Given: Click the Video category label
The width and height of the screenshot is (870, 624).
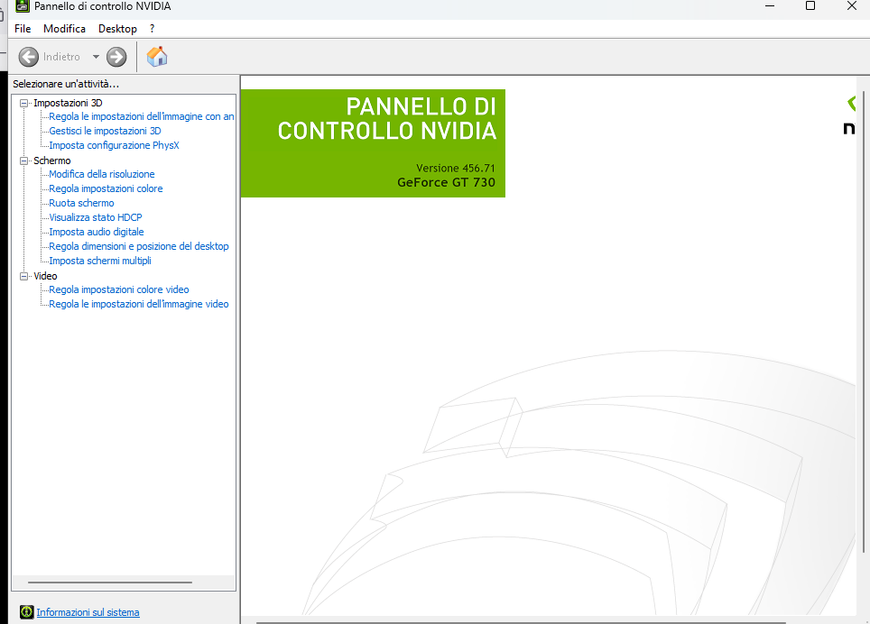Looking at the screenshot, I should click(x=45, y=276).
